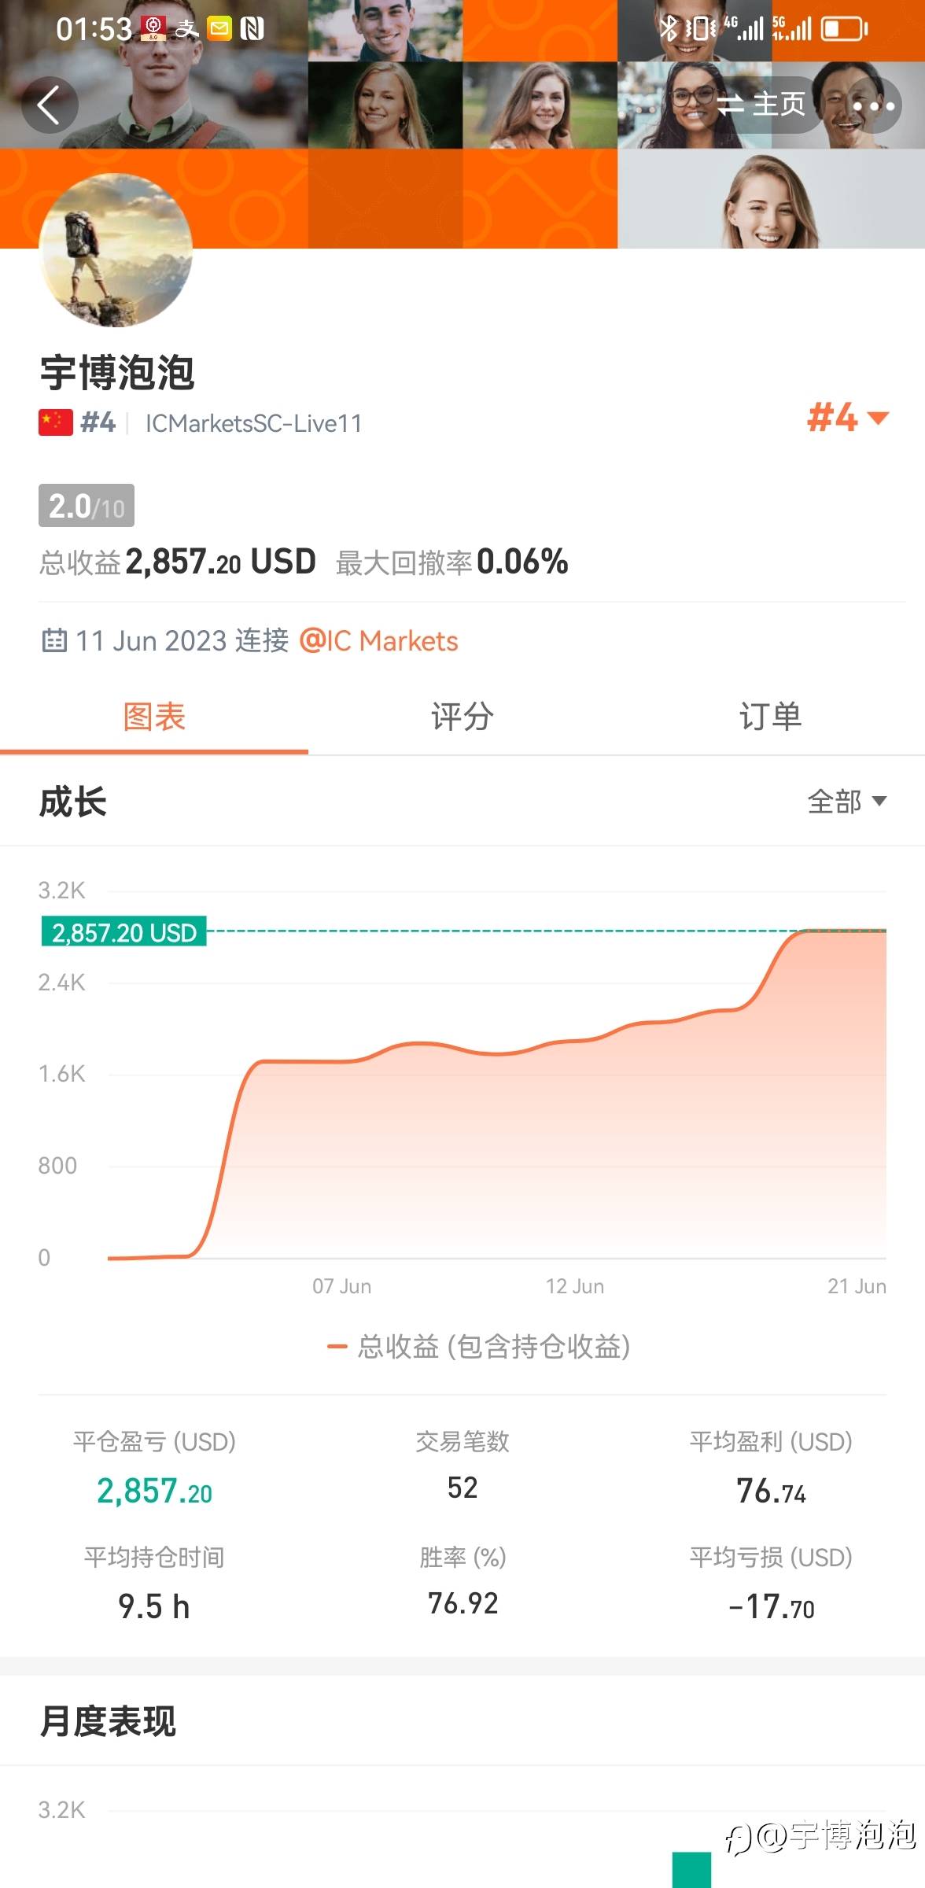Switch to the 图表 tab
The width and height of the screenshot is (925, 1888).
[x=154, y=717]
